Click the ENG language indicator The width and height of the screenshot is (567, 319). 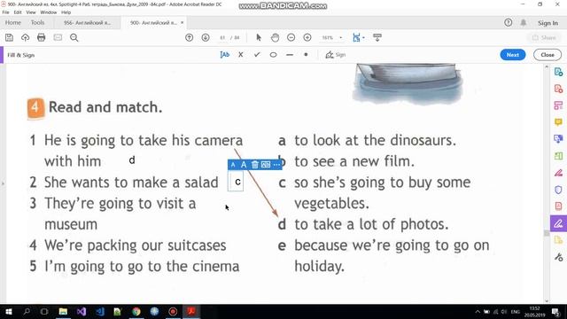516,311
